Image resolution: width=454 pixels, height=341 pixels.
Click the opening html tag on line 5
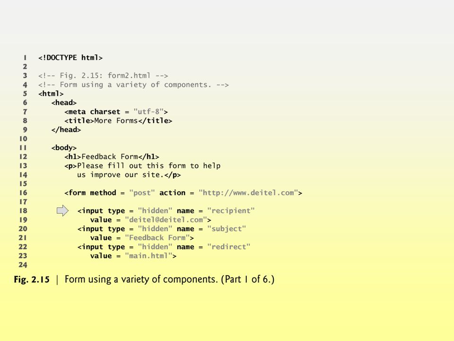[x=51, y=94]
